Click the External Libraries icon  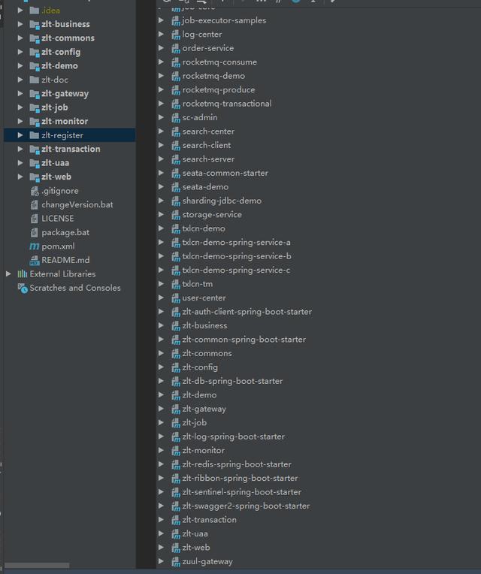click(x=23, y=273)
